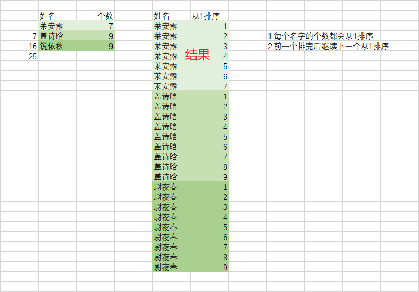This screenshot has height=292, width=419.
Task: Click the note 2.前一个排完后继续下一个从1排序
Action: coord(328,46)
